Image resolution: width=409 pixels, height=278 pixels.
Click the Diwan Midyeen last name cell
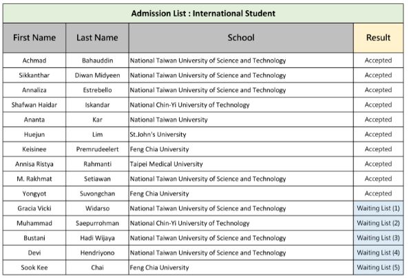(97, 76)
